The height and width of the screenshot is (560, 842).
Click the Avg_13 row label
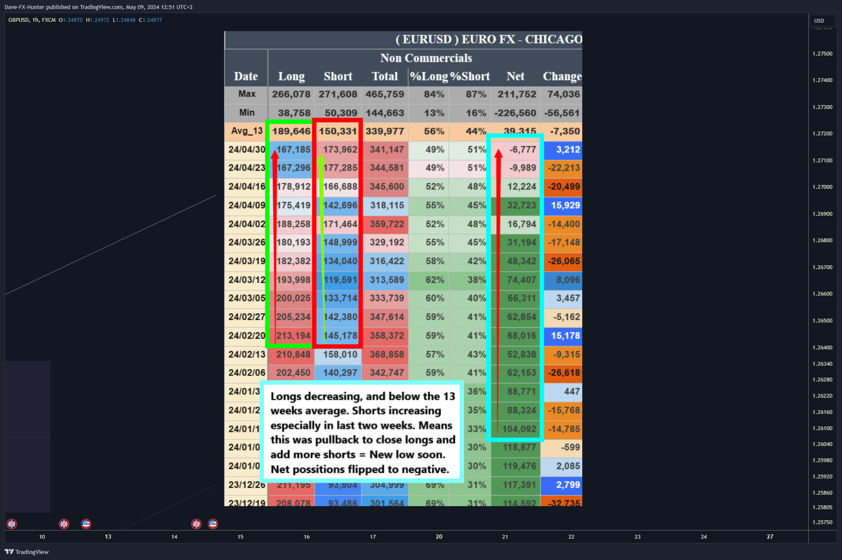tap(246, 131)
